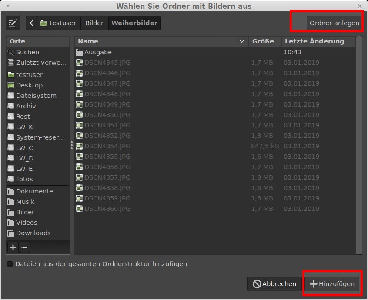Click file DSCN4360.JPG
This screenshot has height=300, width=368.
215,209
